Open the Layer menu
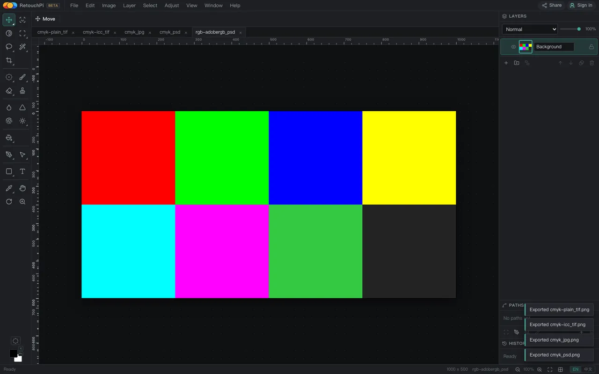Screen dimensions: 599x374 129,6
